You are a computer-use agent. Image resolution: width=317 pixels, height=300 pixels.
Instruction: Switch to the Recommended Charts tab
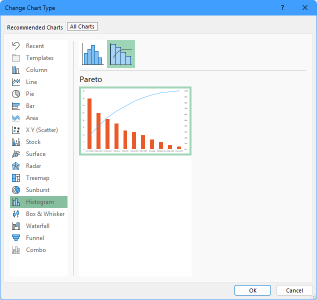click(x=35, y=27)
